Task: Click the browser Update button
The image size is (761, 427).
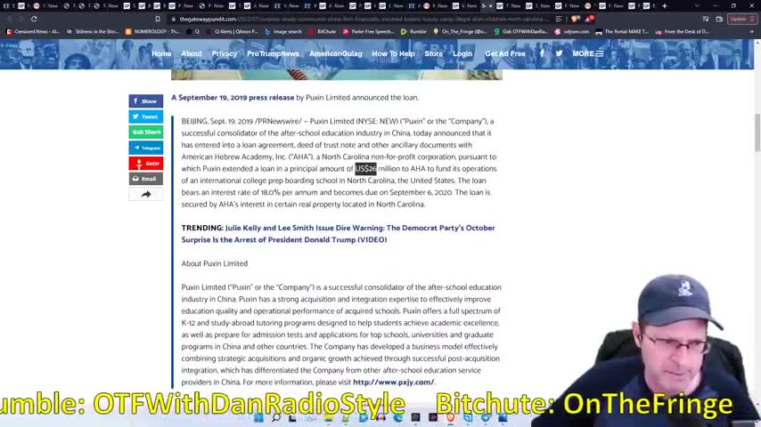Action: pyautogui.click(x=742, y=19)
